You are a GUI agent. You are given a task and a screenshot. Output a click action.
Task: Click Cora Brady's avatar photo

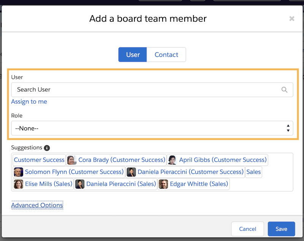pos(72,160)
